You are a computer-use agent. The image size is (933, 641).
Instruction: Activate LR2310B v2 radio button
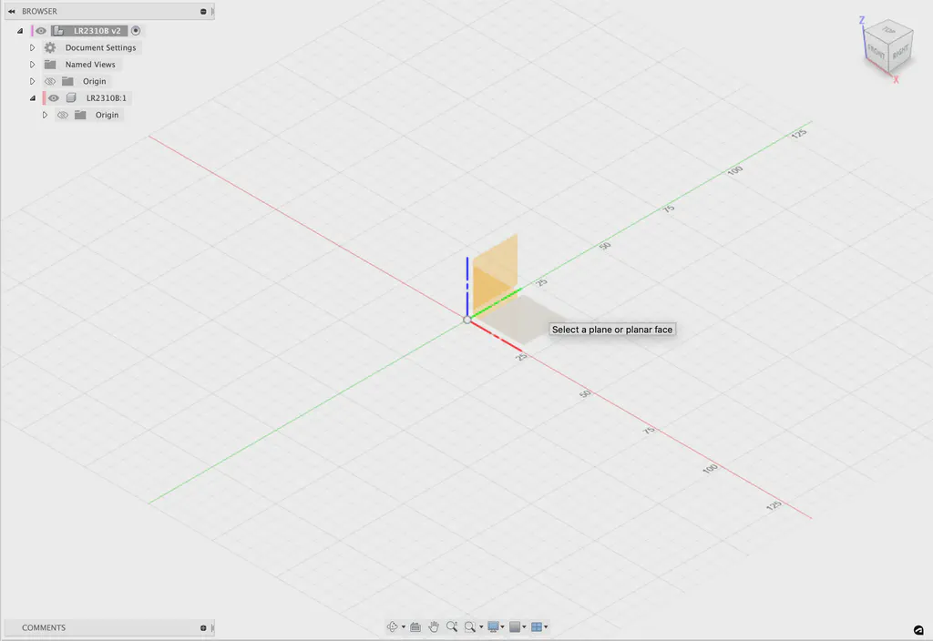pyautogui.click(x=136, y=31)
